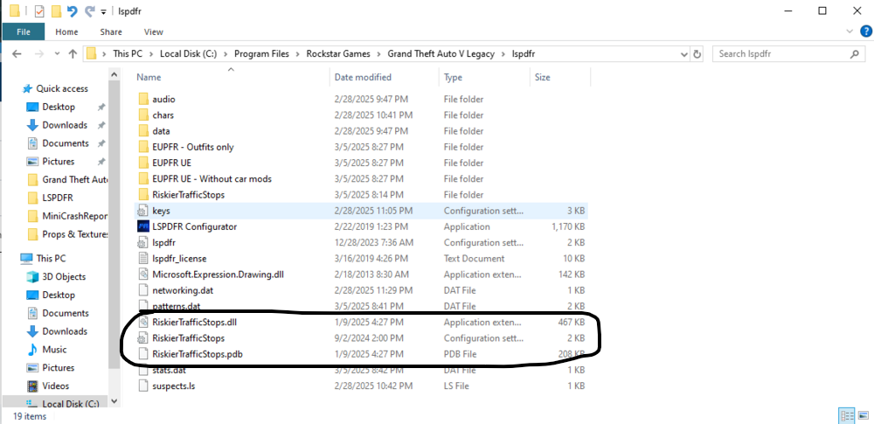Select LSPDFR Configurator application icon
This screenshot has width=874, height=424.
[x=143, y=227]
